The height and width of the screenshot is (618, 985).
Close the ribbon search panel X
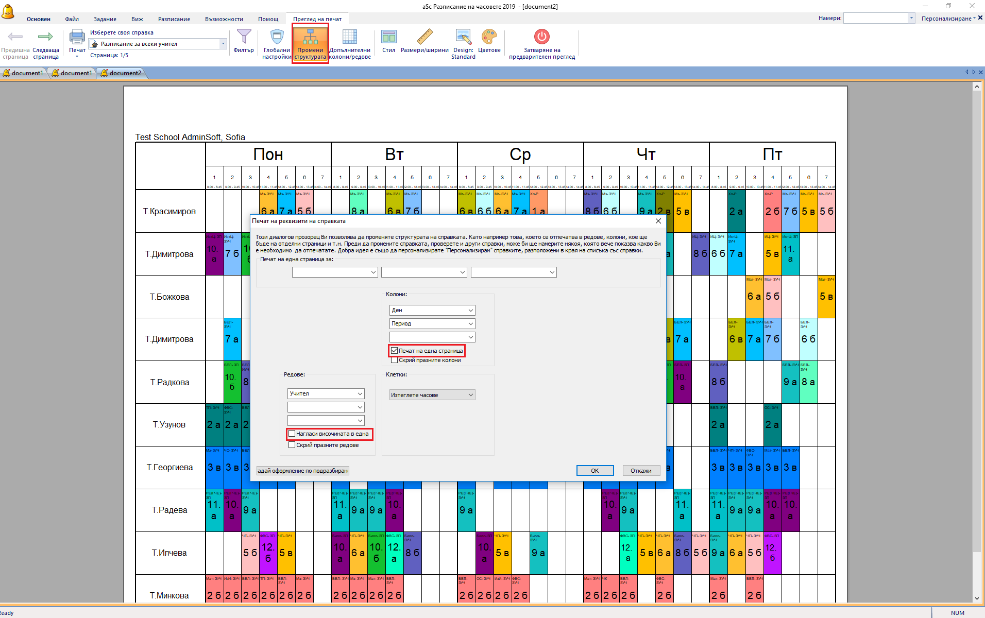(980, 18)
